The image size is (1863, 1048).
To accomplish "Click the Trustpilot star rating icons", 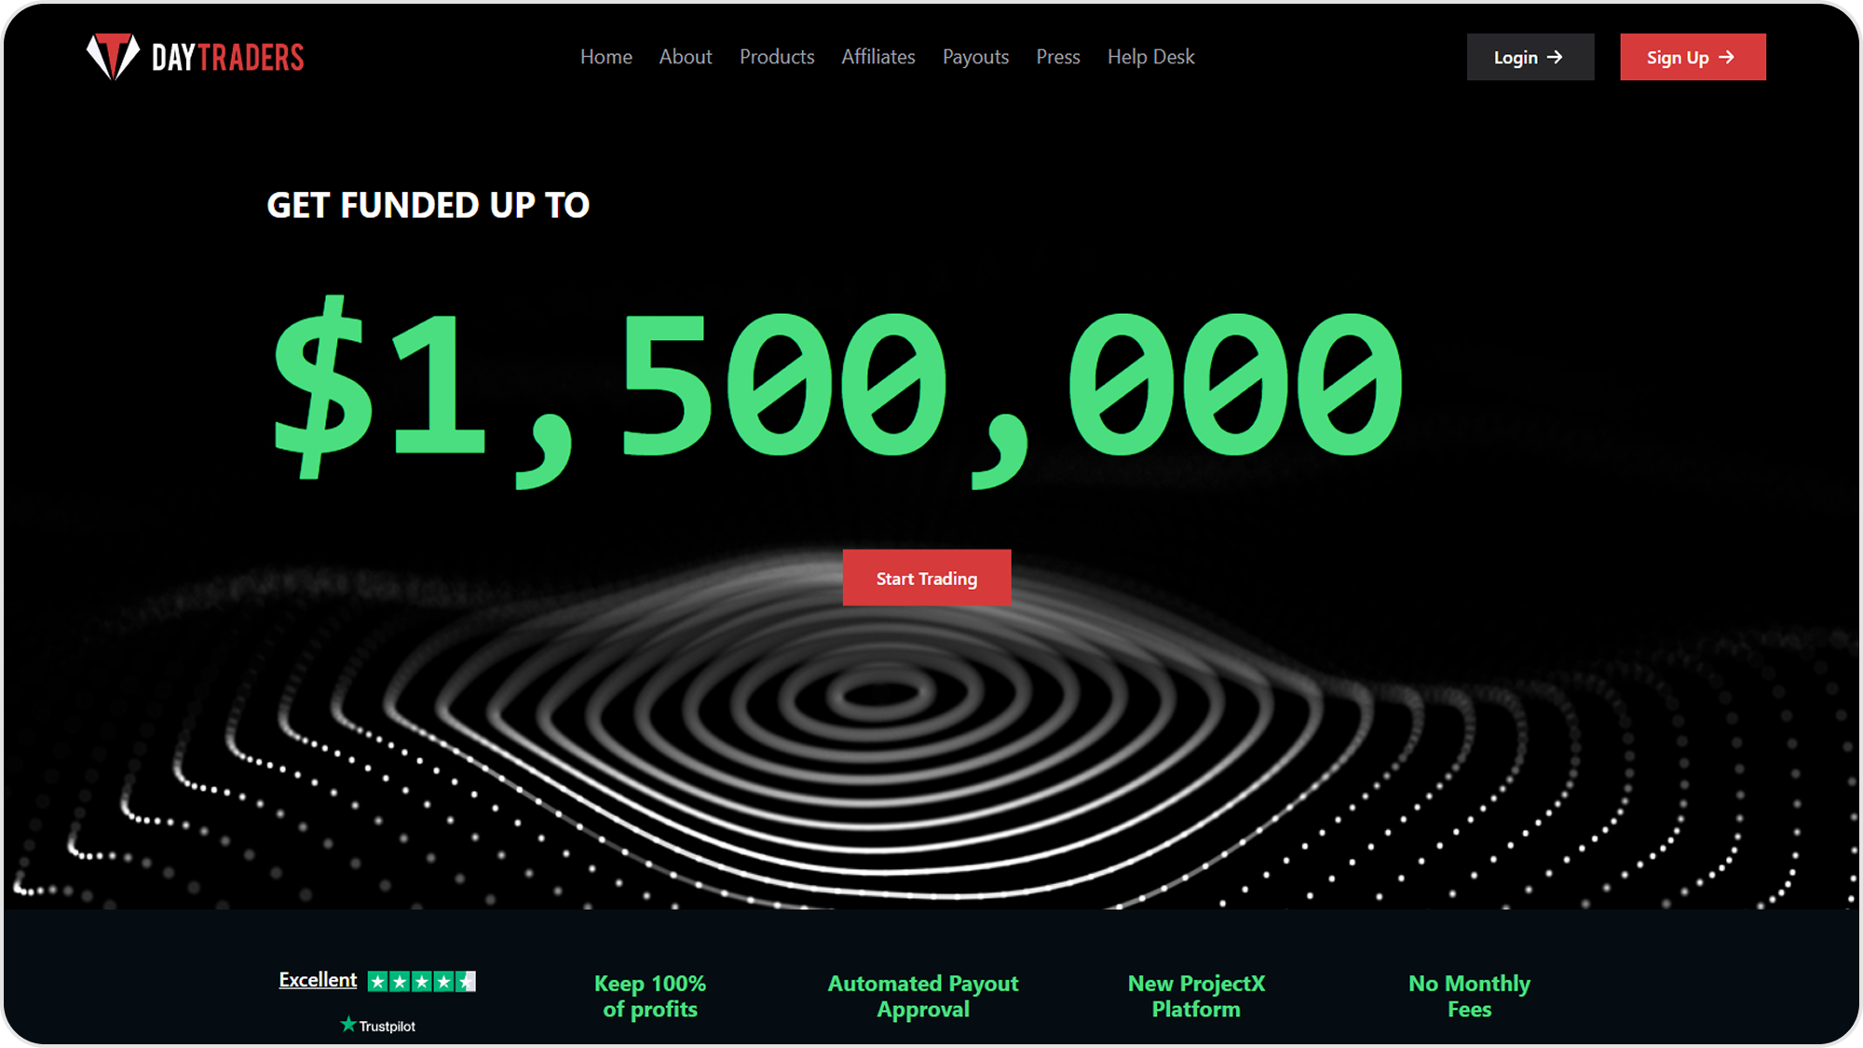I will (x=422, y=981).
